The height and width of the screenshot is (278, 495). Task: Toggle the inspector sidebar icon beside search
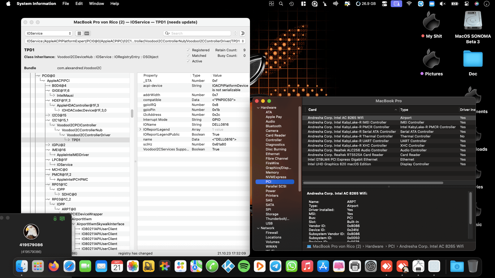pos(243,33)
